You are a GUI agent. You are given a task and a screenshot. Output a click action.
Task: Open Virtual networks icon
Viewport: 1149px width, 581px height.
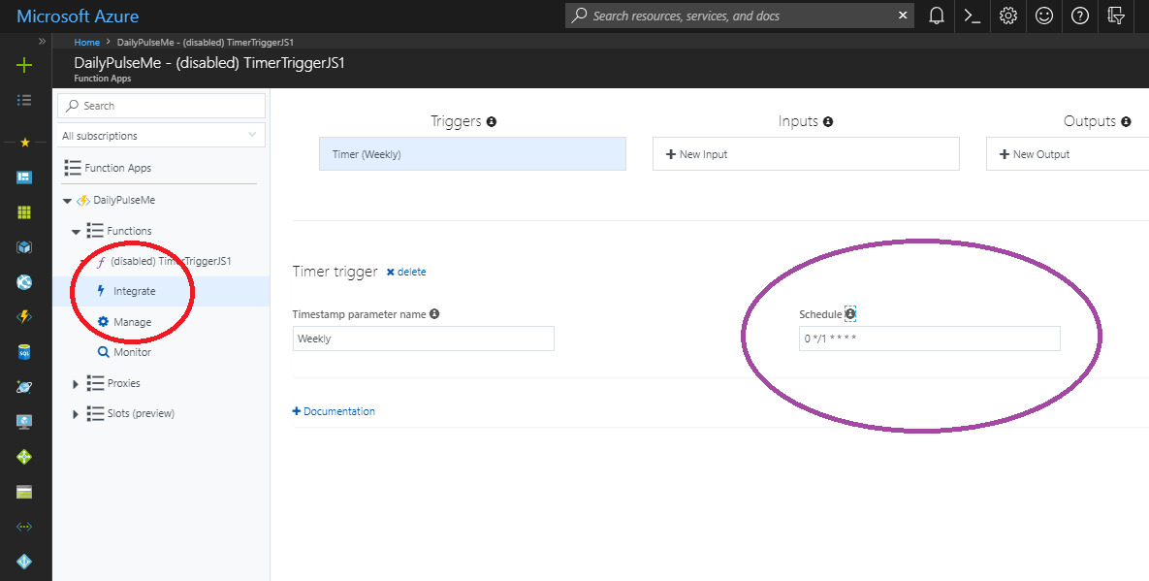point(24,527)
